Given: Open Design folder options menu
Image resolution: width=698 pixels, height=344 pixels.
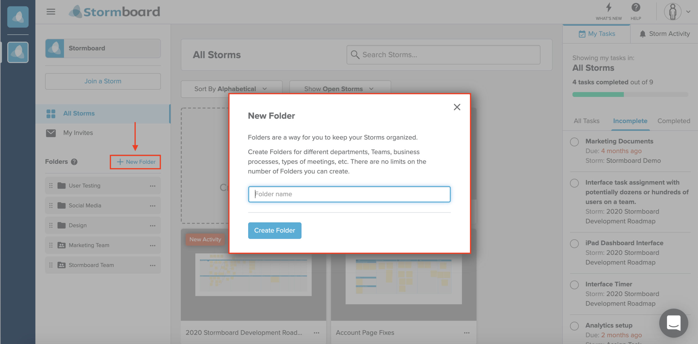Looking at the screenshot, I should click(x=152, y=225).
